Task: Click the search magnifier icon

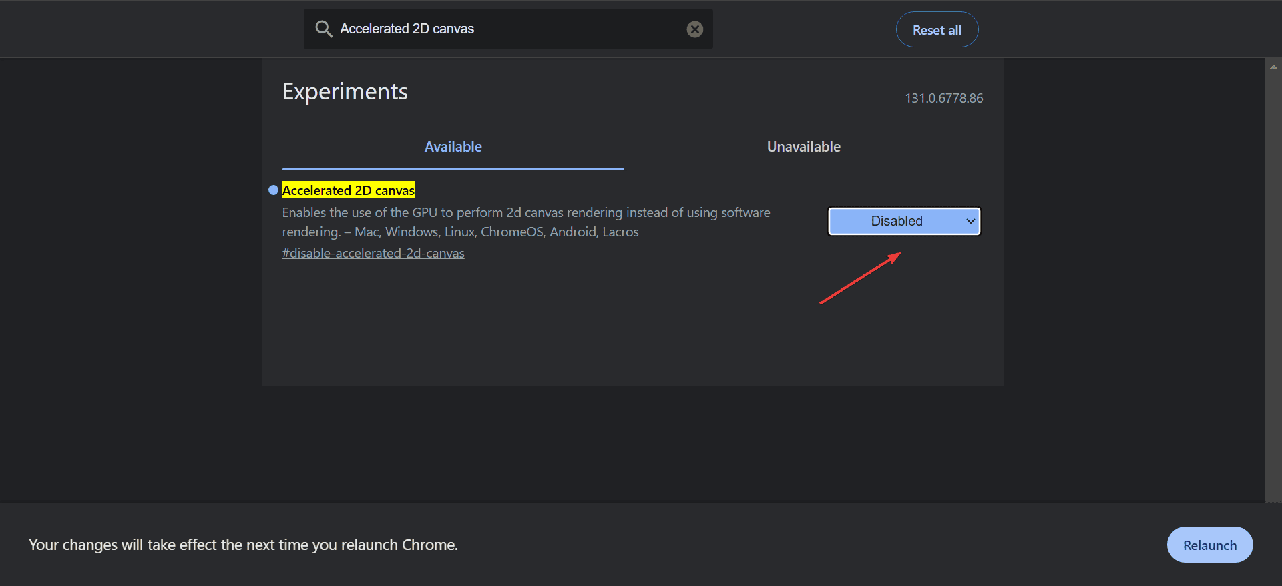Action: (x=324, y=29)
